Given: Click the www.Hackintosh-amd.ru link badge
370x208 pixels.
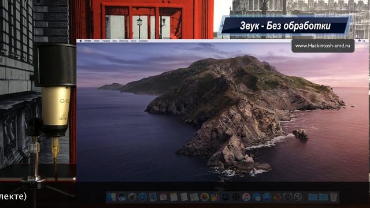Looking at the screenshot, I should (323, 46).
